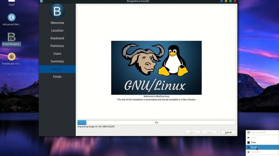
Task: Choose greyed Start in recorder tray menu
Action: 262,137
